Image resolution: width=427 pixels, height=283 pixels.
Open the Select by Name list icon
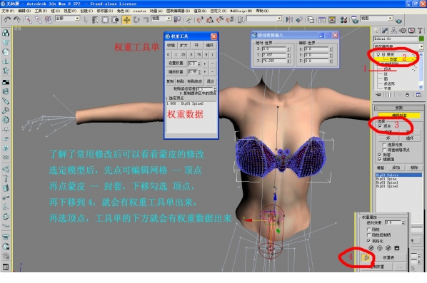click(x=95, y=20)
